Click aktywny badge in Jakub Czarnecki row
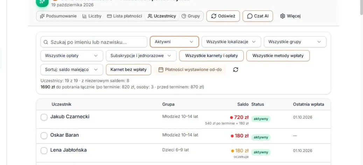Screen dimensions: 363x165 (x=261, y=119)
